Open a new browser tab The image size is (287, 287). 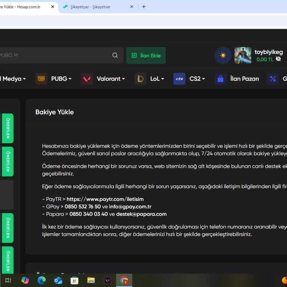[144, 7]
